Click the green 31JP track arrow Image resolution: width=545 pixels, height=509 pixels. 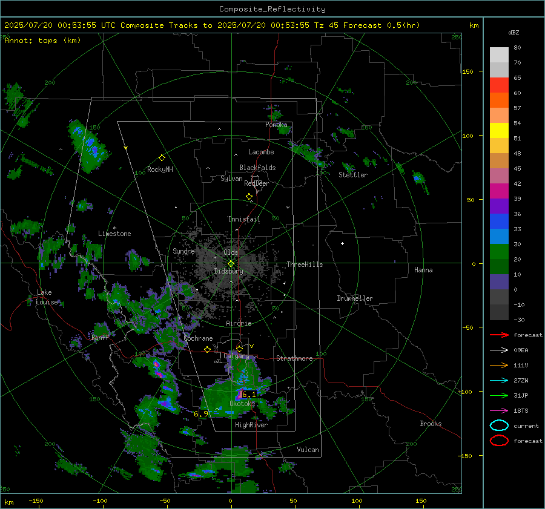point(499,395)
